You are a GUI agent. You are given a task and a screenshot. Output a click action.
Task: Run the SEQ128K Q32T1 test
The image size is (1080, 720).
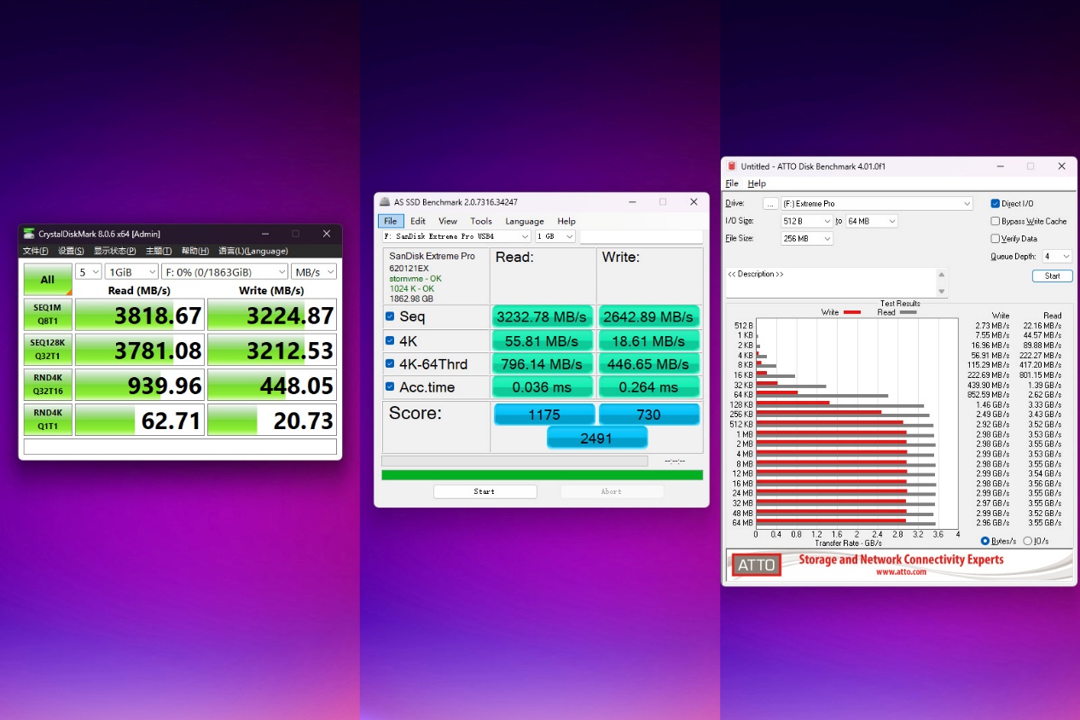pos(48,349)
